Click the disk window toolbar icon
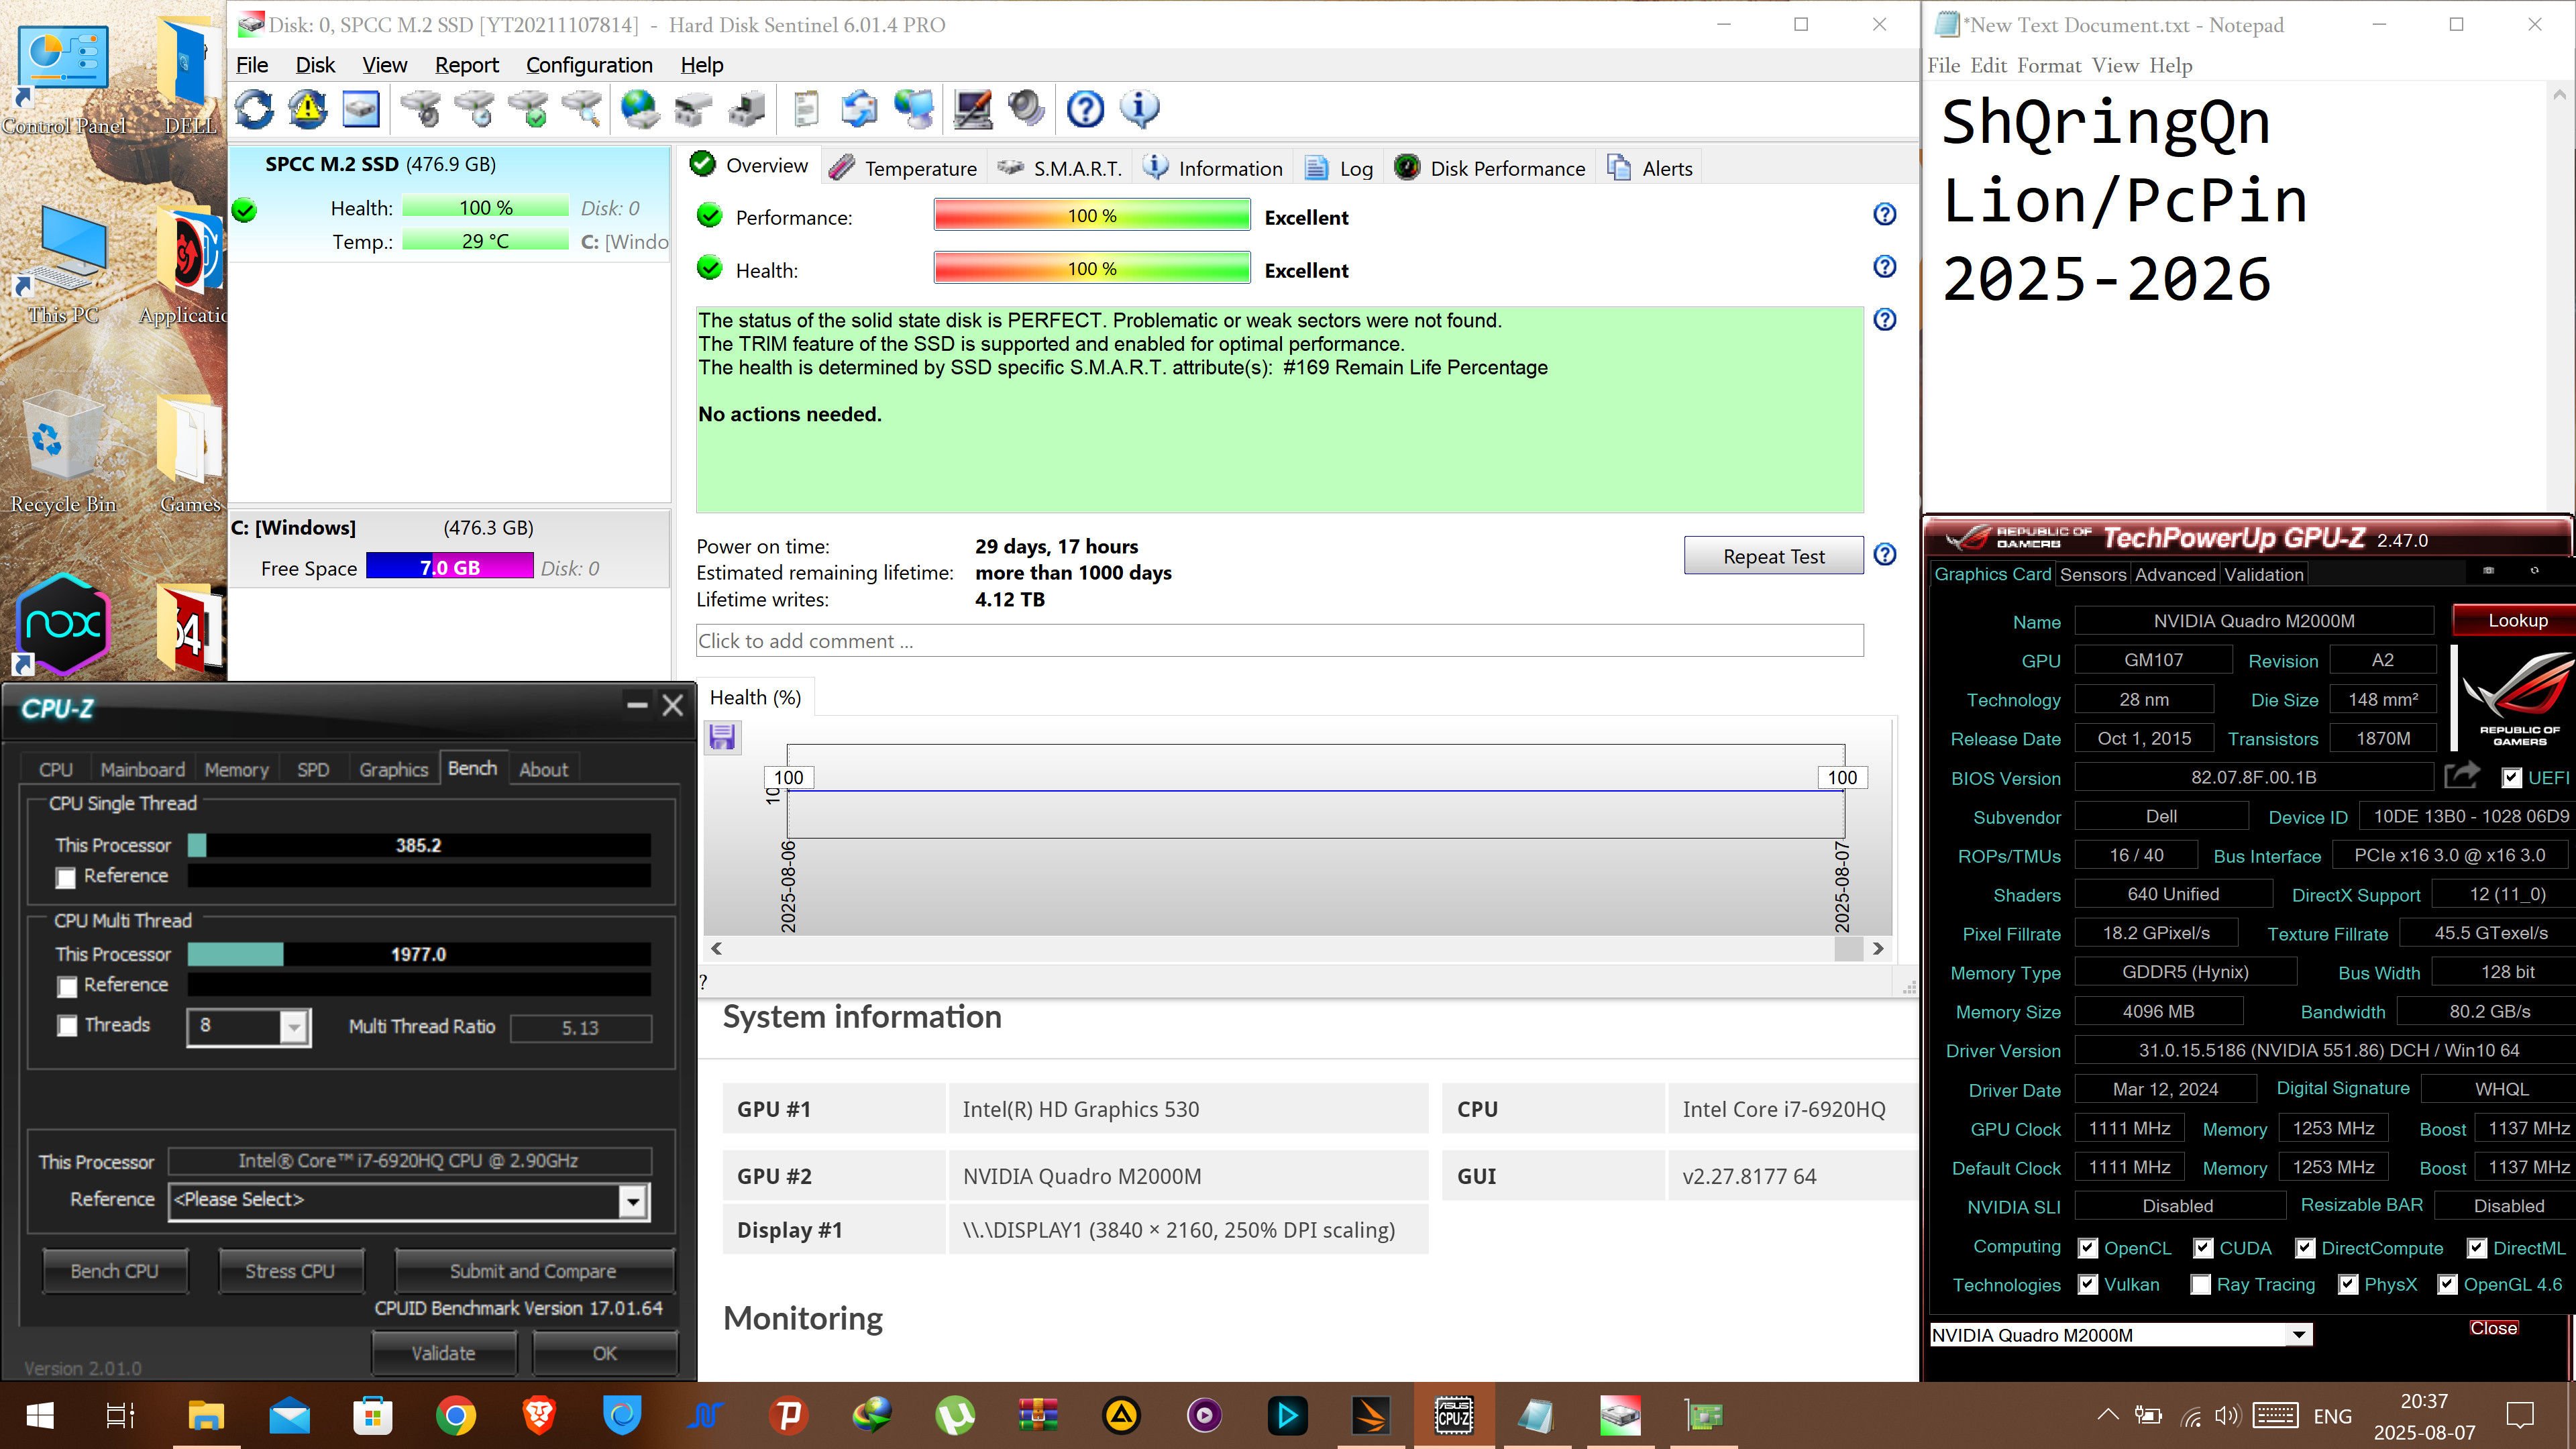 click(x=361, y=109)
